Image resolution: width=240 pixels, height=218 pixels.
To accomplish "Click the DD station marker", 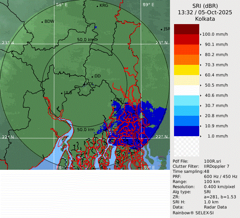I will click(x=92, y=76).
